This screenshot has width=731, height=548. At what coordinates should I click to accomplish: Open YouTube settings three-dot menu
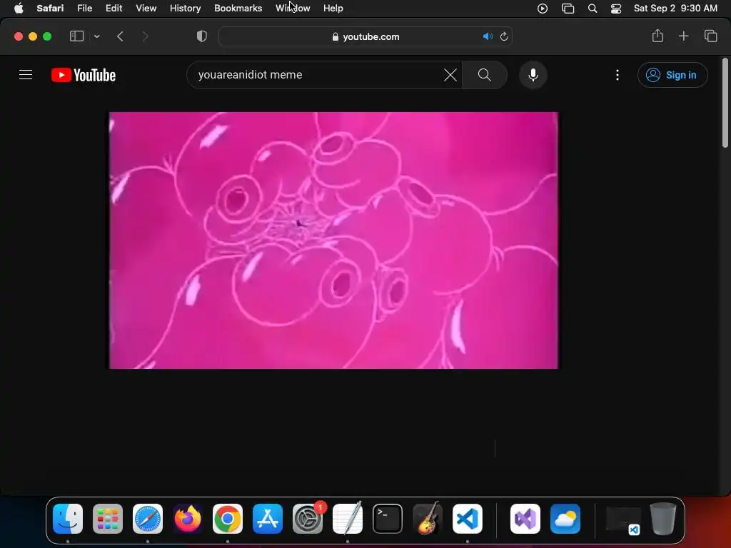pos(617,74)
